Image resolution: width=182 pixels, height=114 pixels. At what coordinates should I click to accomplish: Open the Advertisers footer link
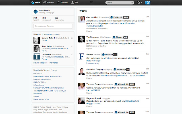point(38,112)
